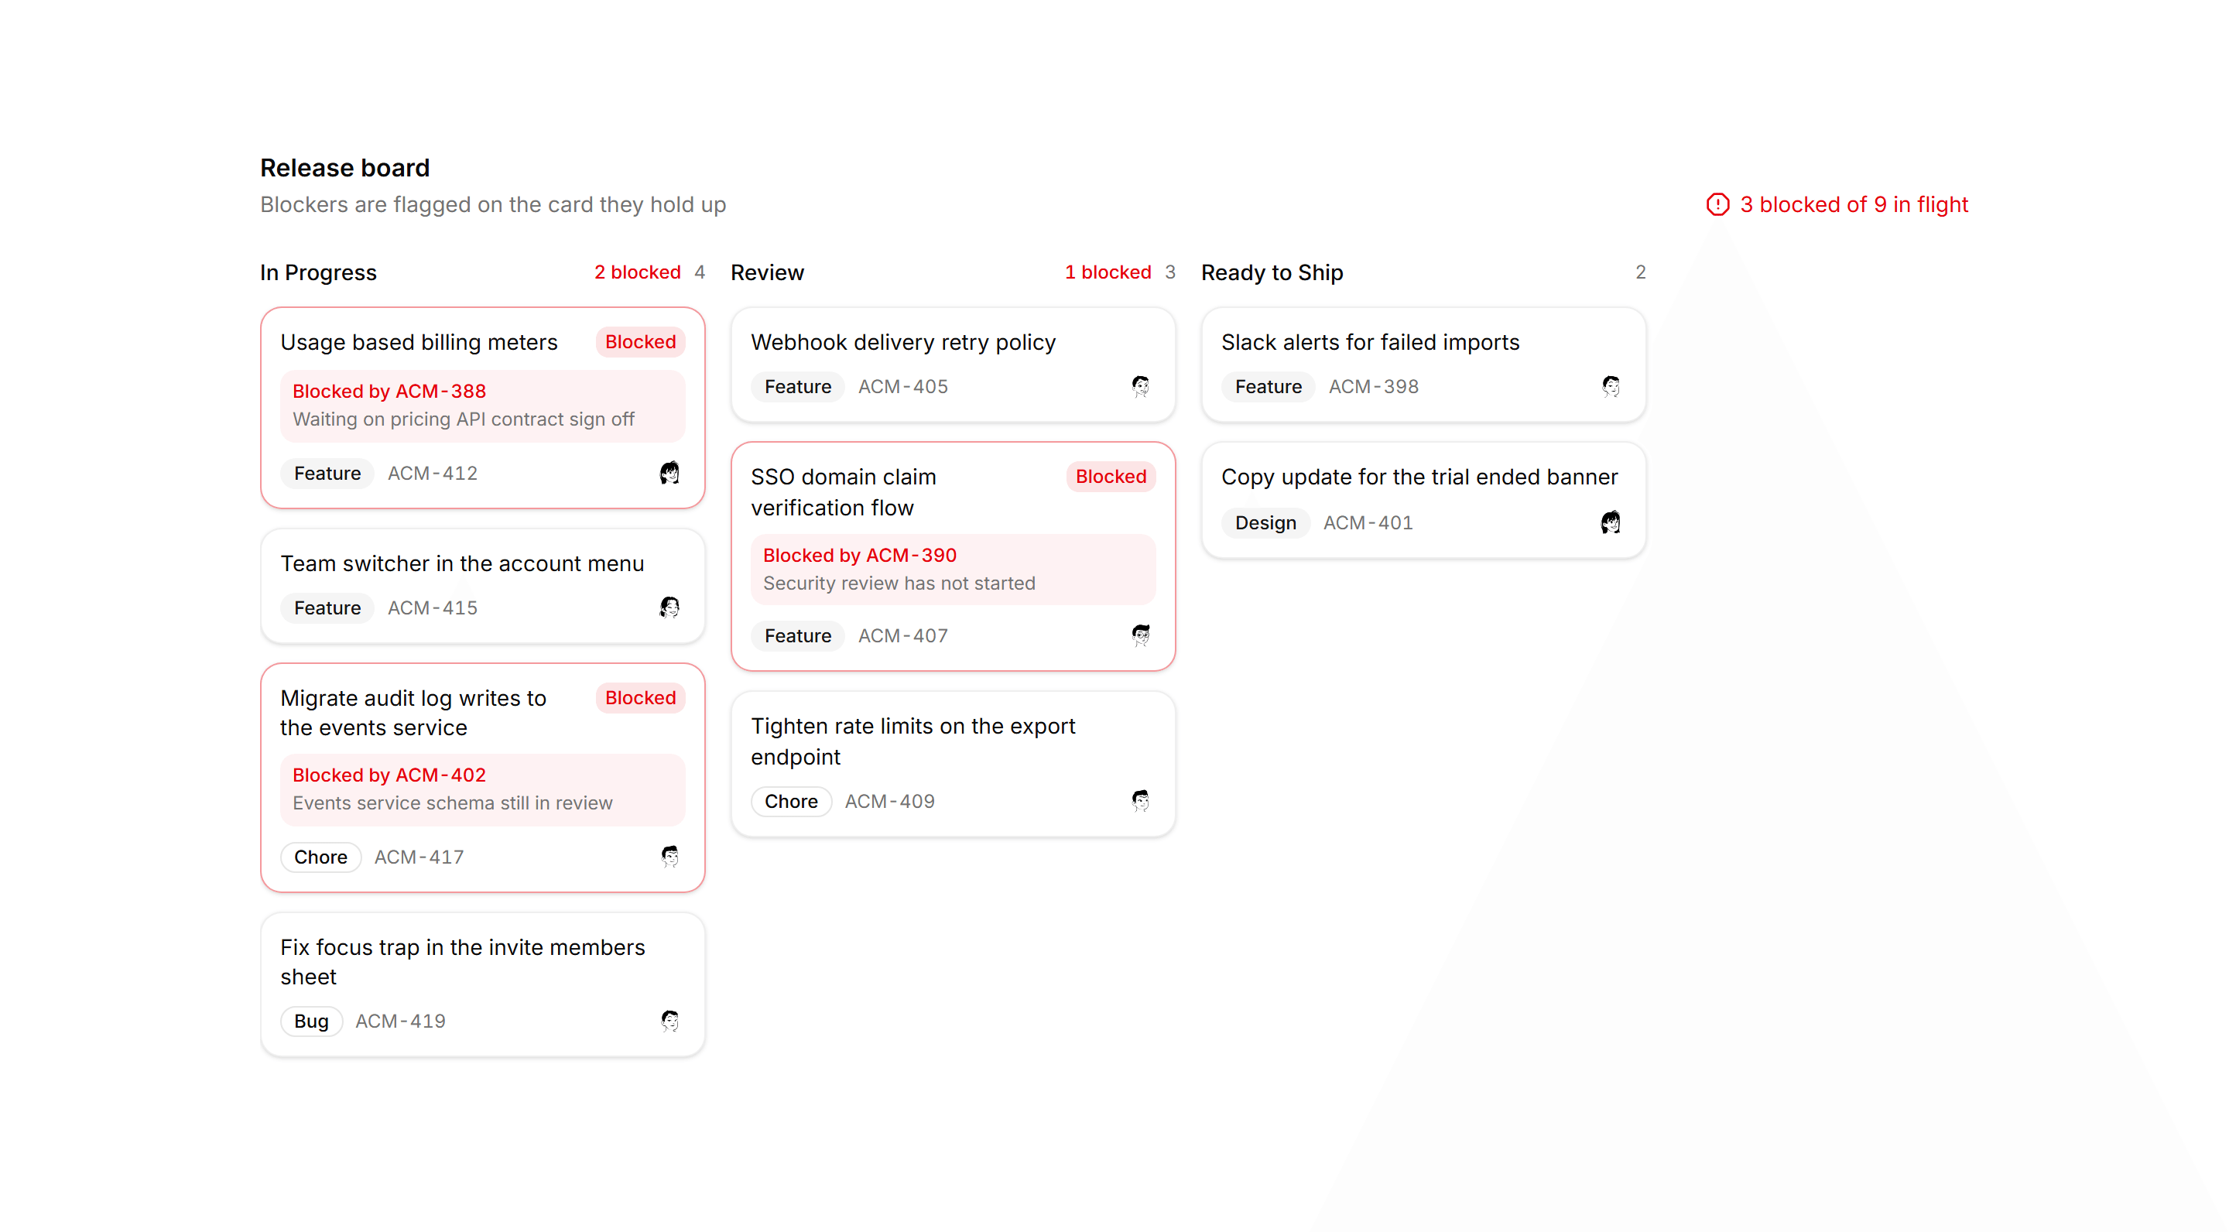Click the '2 blocked' count in In Progress
Image resolution: width=2229 pixels, height=1232 pixels.
[638, 272]
